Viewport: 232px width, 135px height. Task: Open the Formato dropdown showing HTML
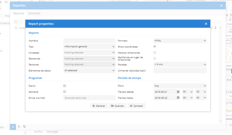tap(180, 41)
